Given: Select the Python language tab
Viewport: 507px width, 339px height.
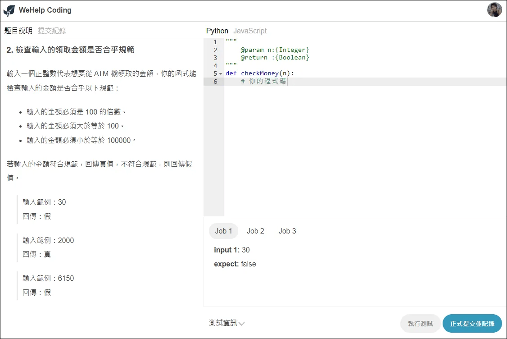Looking at the screenshot, I should [217, 31].
